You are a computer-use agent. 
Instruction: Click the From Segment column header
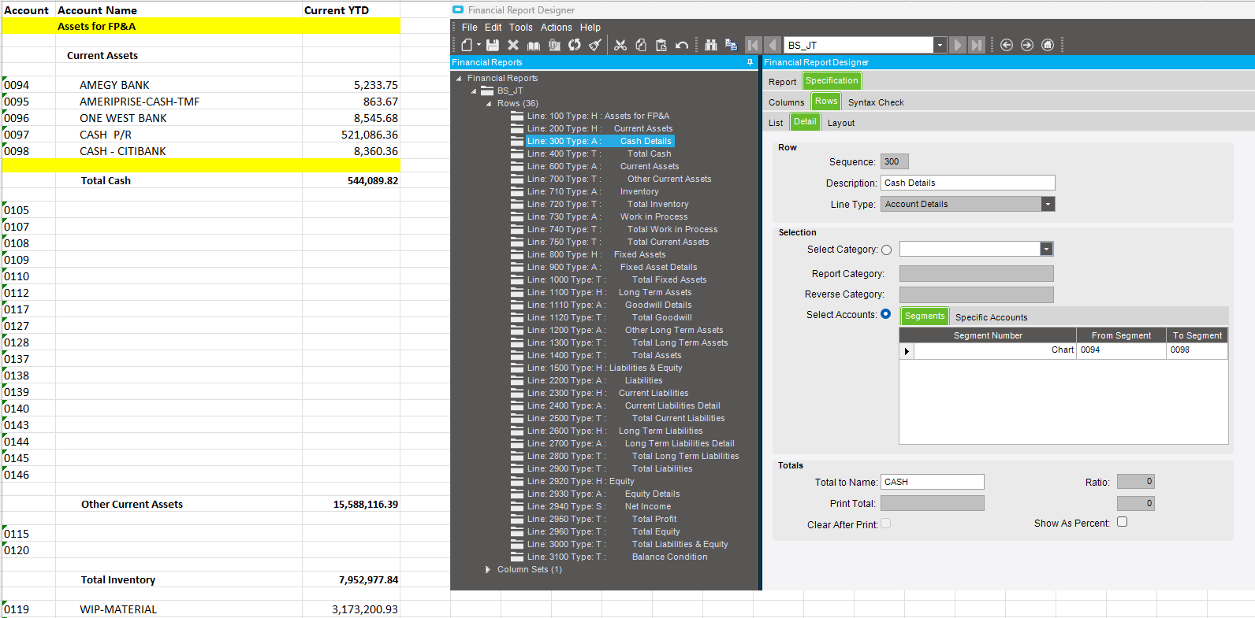[x=1121, y=335]
